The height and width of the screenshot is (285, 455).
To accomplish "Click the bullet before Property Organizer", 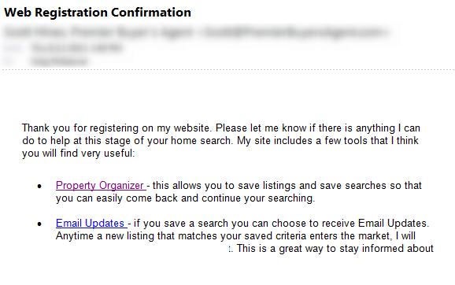I will click(39, 187).
